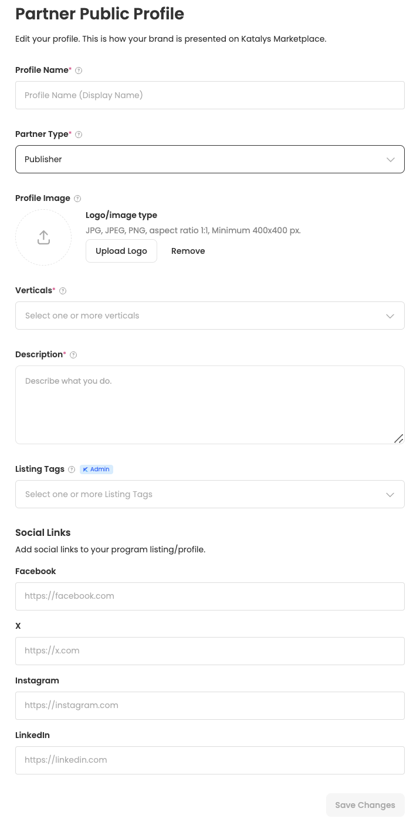This screenshot has width=420, height=825.
Task: Focus the Profile Name input field
Action: 209,95
